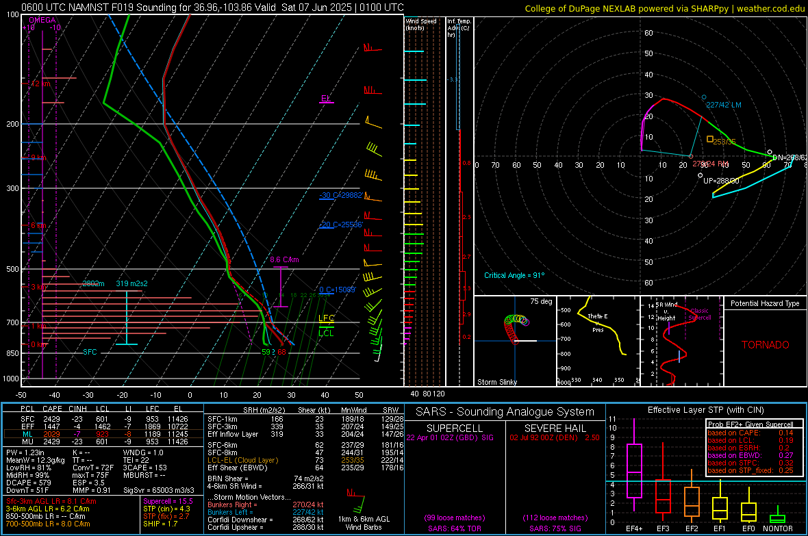The width and height of the screenshot is (808, 536).
Task: Click SigSvr = 65003 m3/s3 value
Action: point(159,490)
